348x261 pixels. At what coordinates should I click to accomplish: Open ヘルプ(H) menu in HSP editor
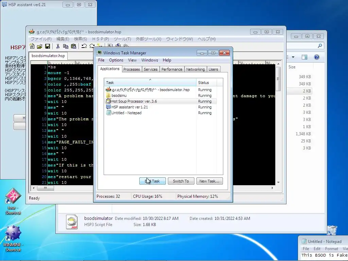pos(206,39)
